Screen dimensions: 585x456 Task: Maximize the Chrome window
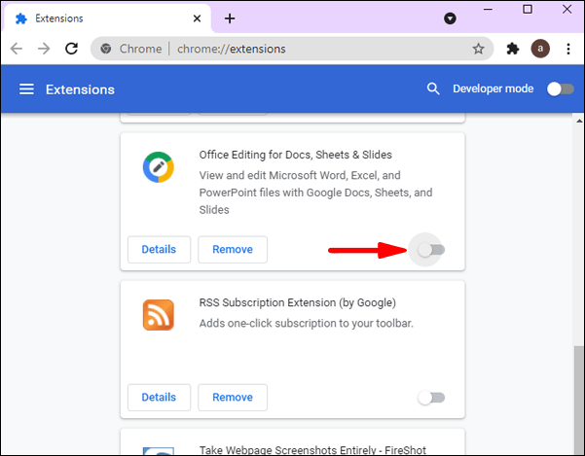(528, 9)
